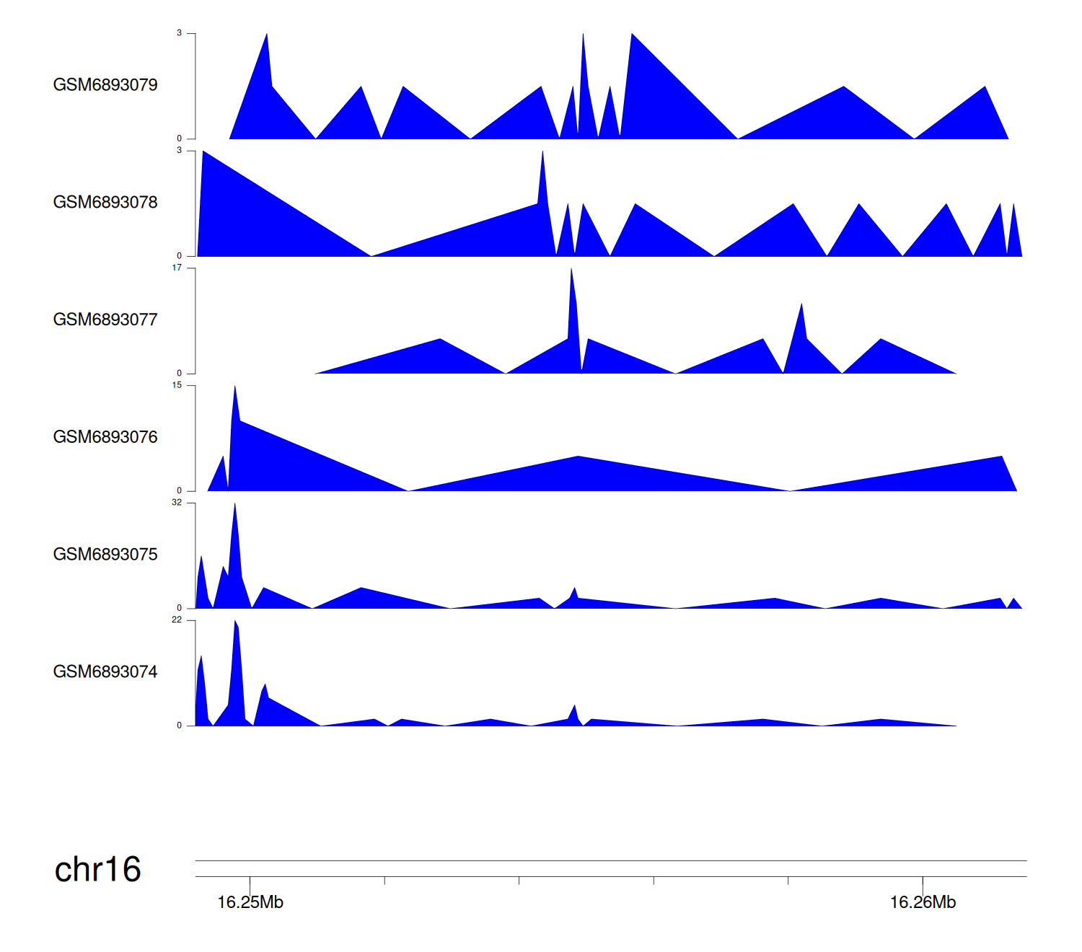Select the GSM6893078 track label
This screenshot has height=952, width=1082.
(x=105, y=203)
